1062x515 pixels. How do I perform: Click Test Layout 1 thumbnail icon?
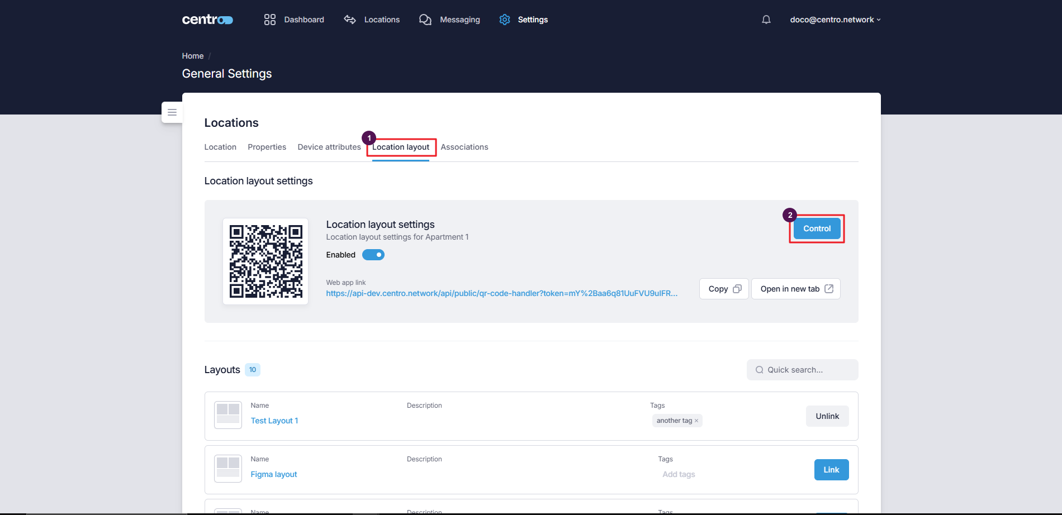(228, 415)
